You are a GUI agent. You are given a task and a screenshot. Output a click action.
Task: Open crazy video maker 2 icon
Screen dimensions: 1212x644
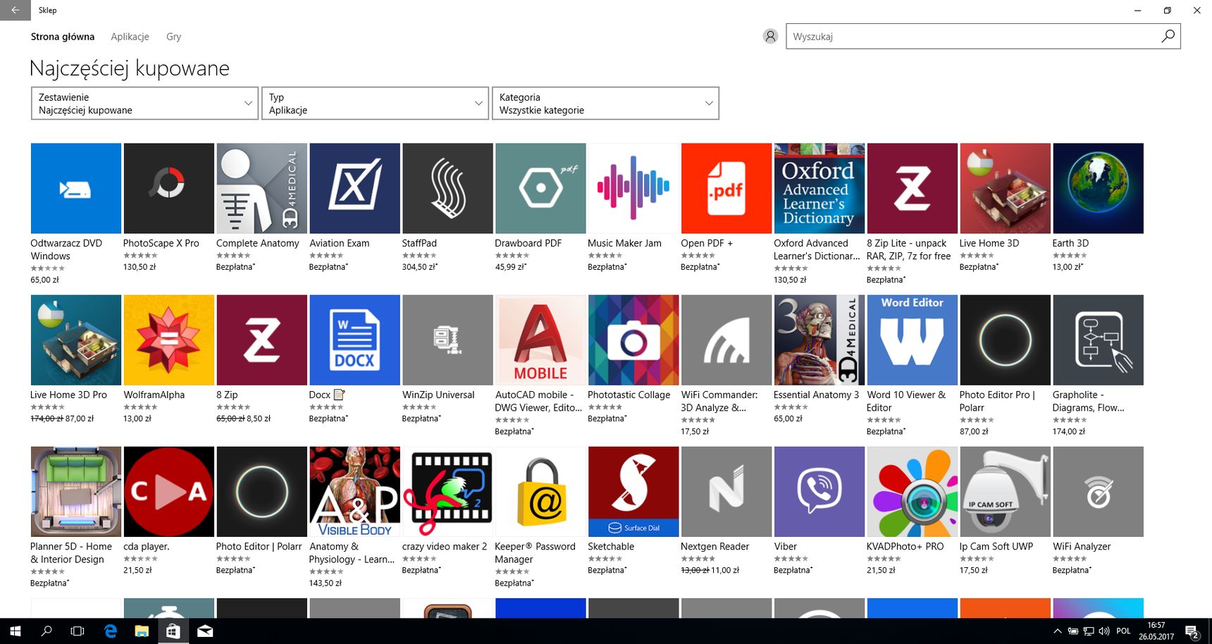pos(447,491)
